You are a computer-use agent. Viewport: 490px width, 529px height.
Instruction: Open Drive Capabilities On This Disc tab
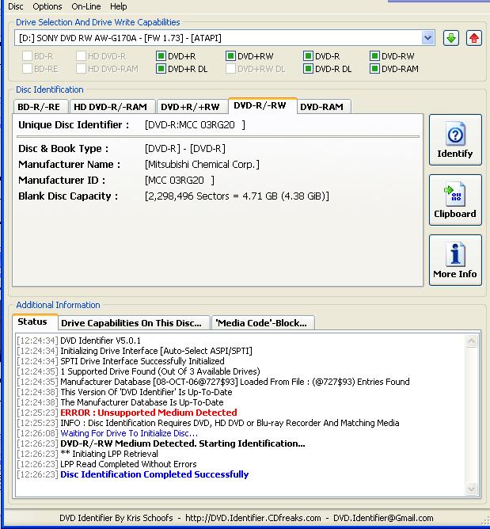[x=134, y=323]
